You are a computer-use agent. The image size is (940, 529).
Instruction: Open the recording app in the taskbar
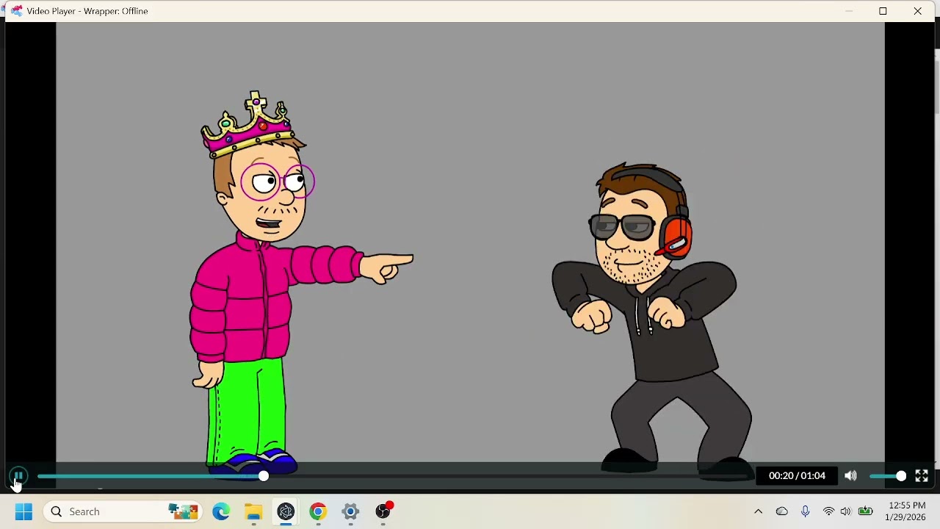[383, 511]
